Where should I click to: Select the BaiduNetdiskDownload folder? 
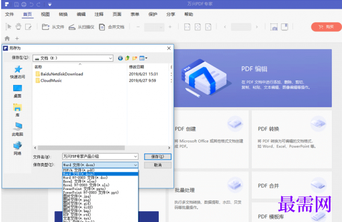pos(59,74)
